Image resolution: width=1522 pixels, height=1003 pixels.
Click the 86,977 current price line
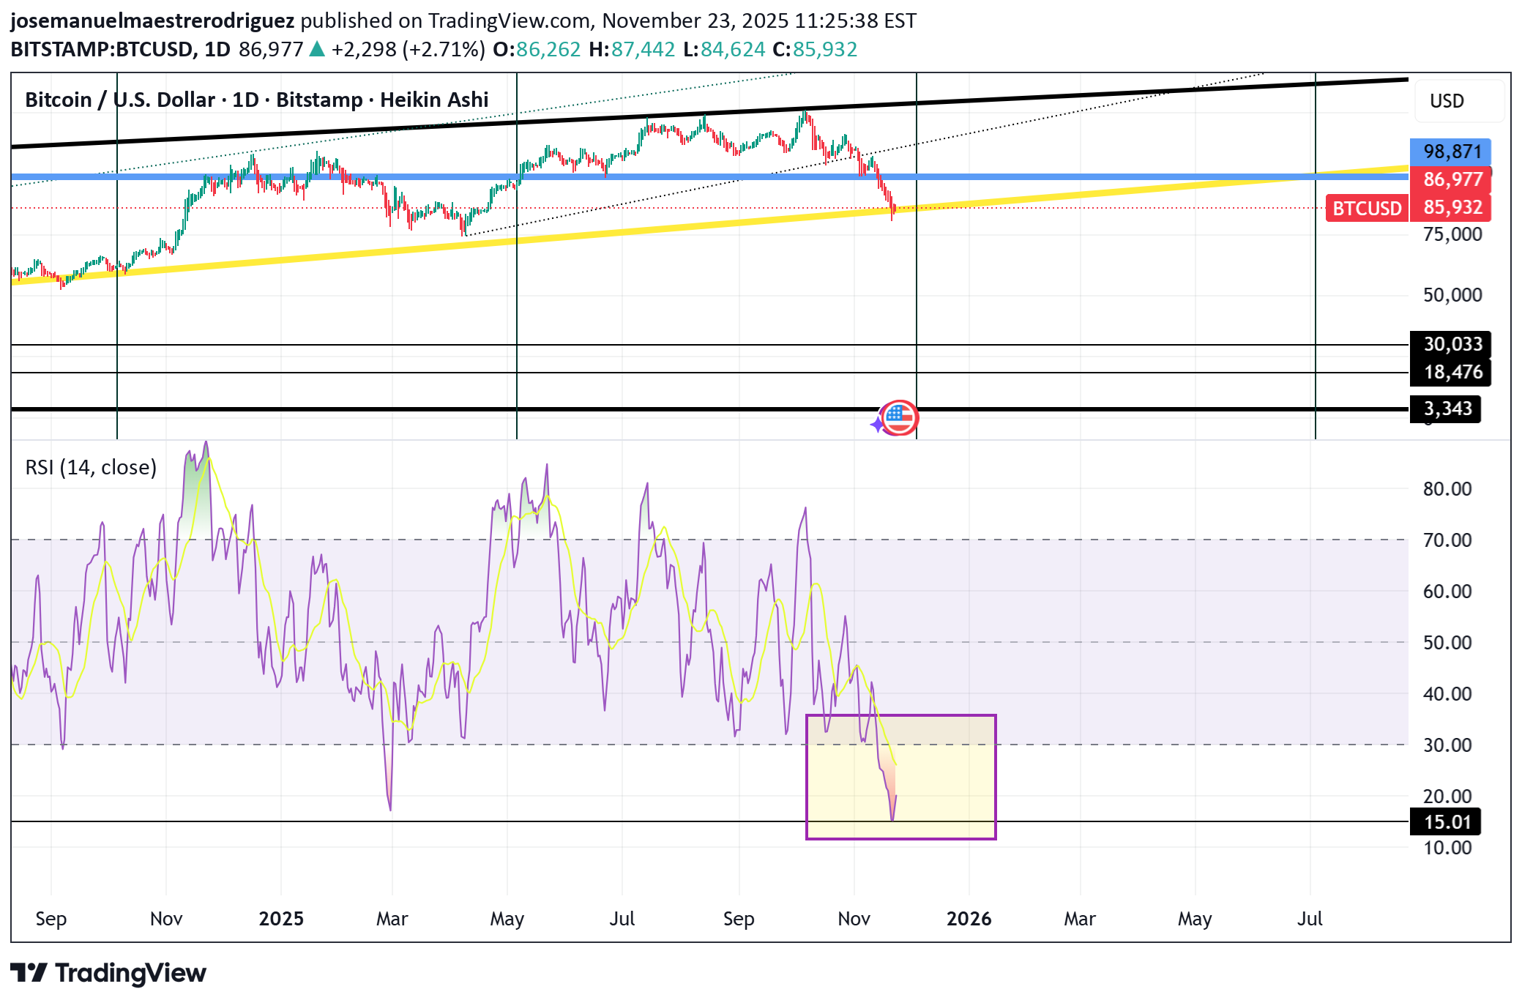click(x=1452, y=179)
